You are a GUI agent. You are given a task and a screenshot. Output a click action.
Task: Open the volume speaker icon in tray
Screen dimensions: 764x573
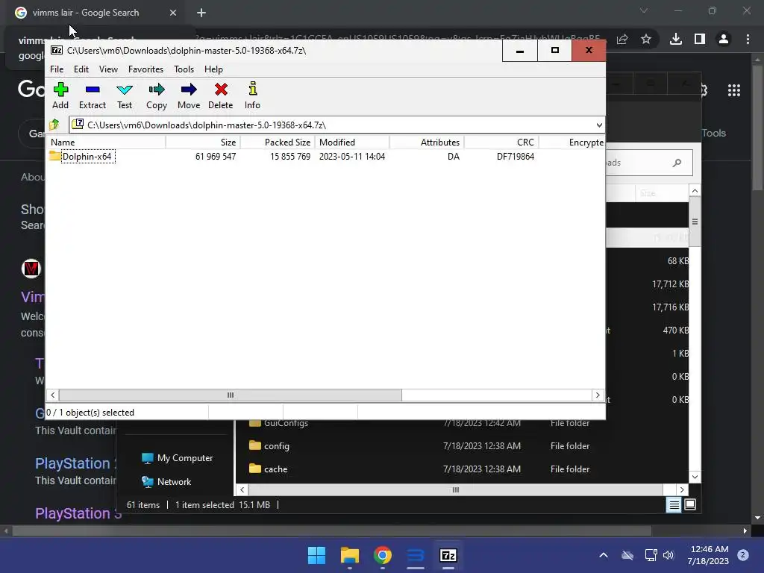click(x=668, y=555)
